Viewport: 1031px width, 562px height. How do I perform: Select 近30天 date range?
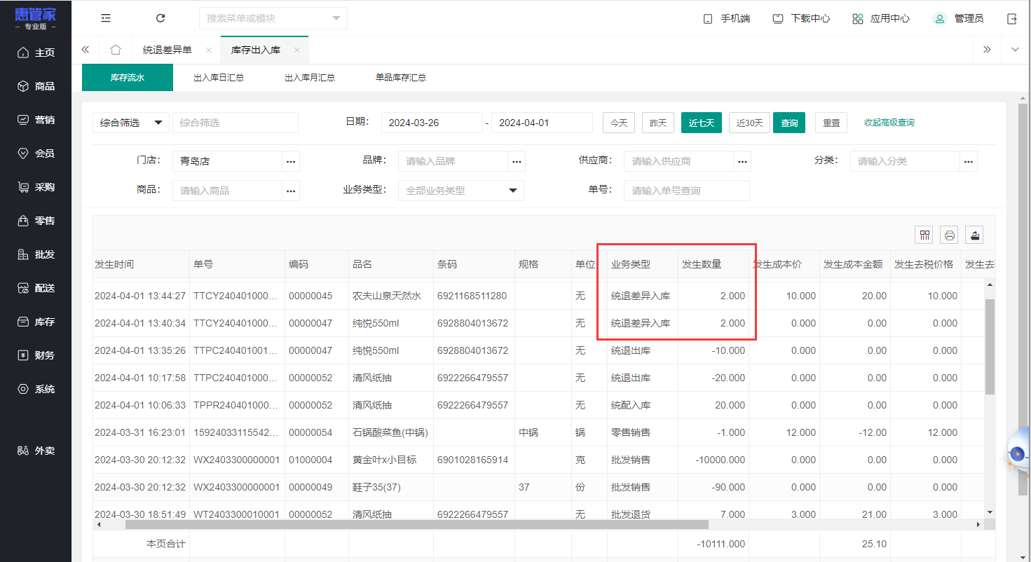pos(749,123)
